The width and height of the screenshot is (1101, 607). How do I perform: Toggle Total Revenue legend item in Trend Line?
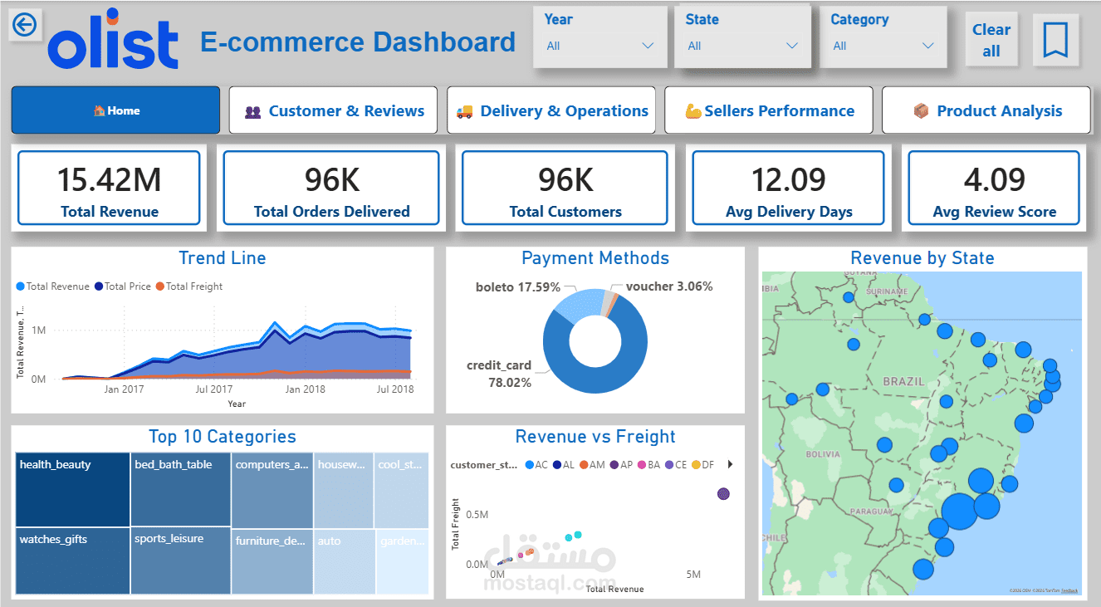coord(52,286)
